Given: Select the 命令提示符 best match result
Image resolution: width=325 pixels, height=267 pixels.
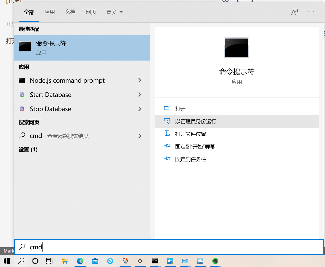Looking at the screenshot, I should pos(82,48).
